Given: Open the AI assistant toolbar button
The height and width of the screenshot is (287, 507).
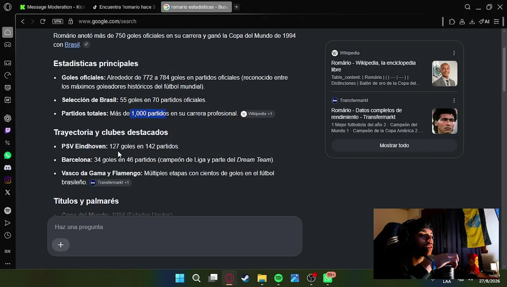Looking at the screenshot, I should 484,22.
